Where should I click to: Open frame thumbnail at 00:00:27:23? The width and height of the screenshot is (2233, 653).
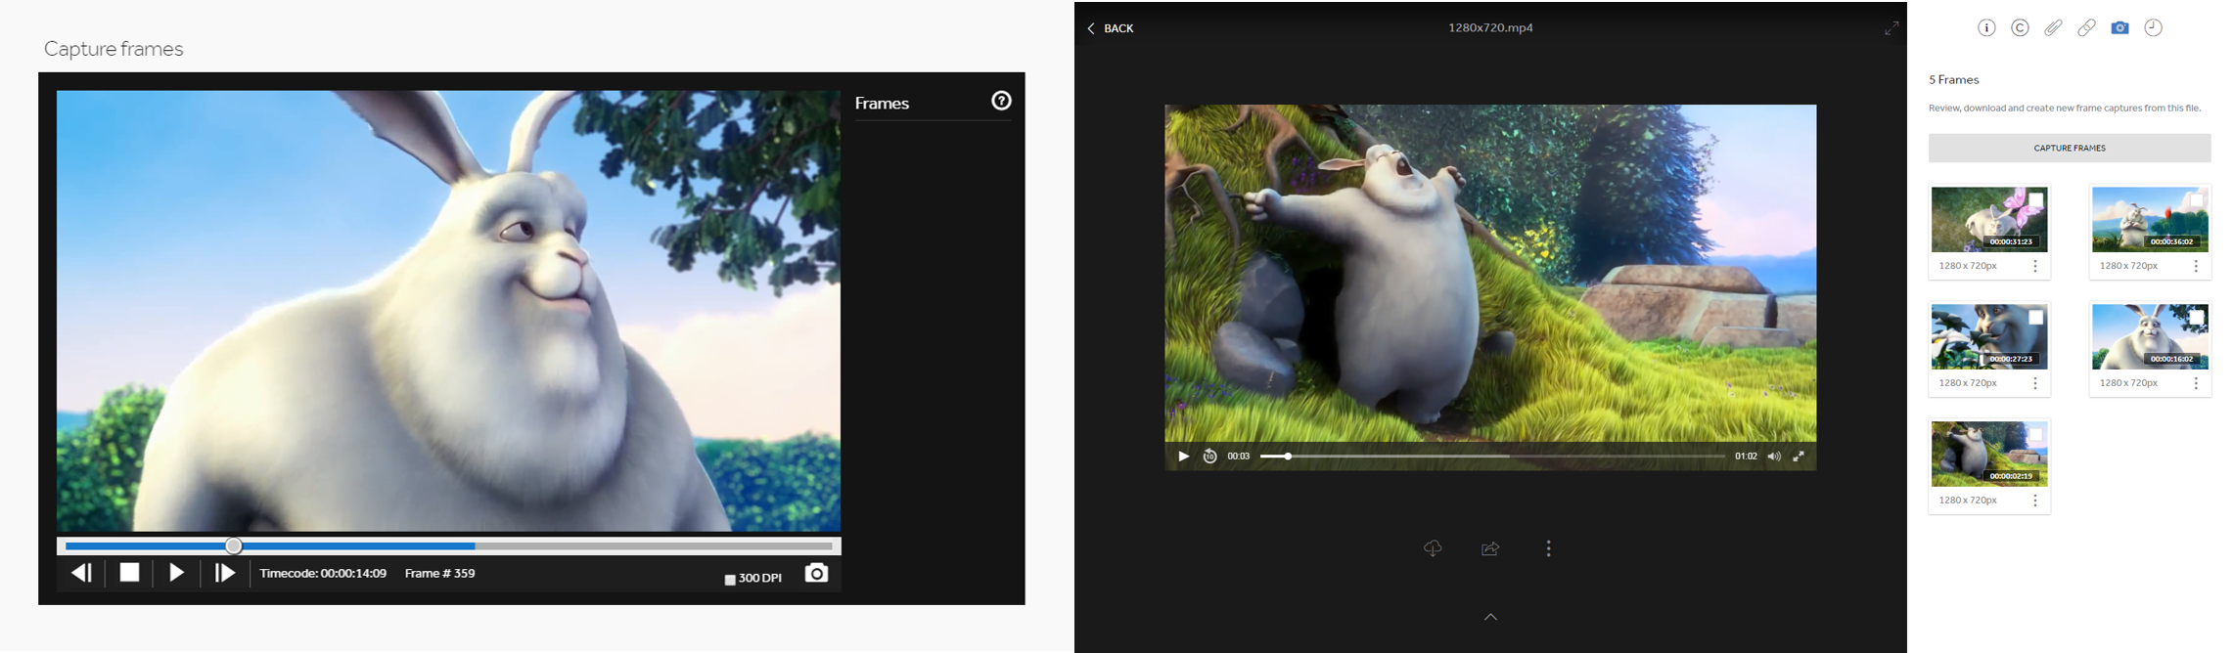tap(1989, 337)
